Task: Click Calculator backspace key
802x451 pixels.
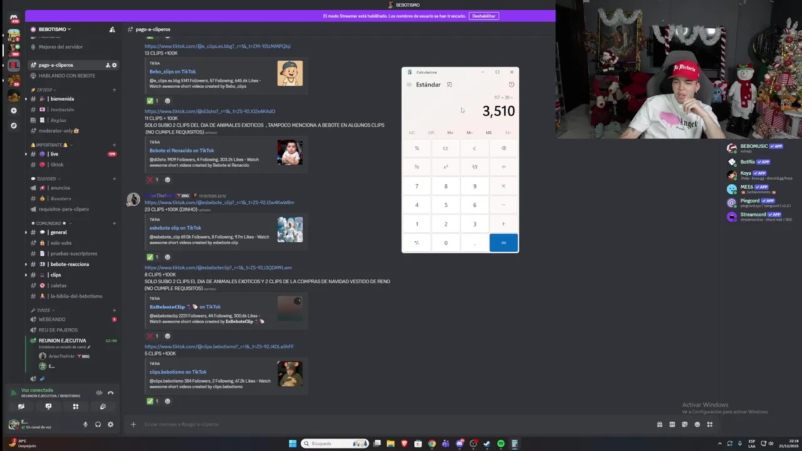Action: [x=504, y=148]
